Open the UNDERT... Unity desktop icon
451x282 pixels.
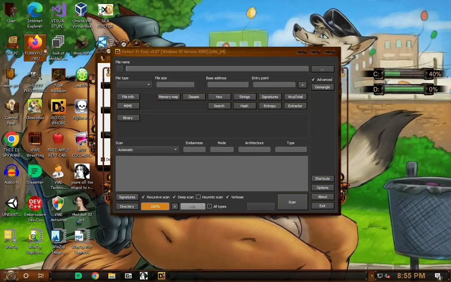[12, 206]
